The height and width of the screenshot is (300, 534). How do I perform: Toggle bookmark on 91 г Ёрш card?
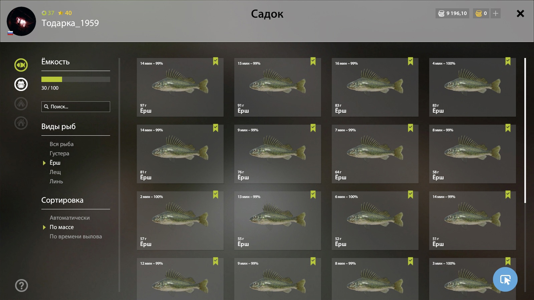[313, 61]
